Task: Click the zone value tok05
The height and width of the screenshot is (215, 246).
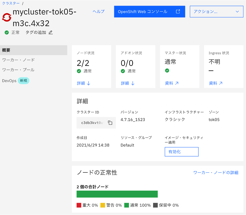Action: pyautogui.click(x=214, y=120)
